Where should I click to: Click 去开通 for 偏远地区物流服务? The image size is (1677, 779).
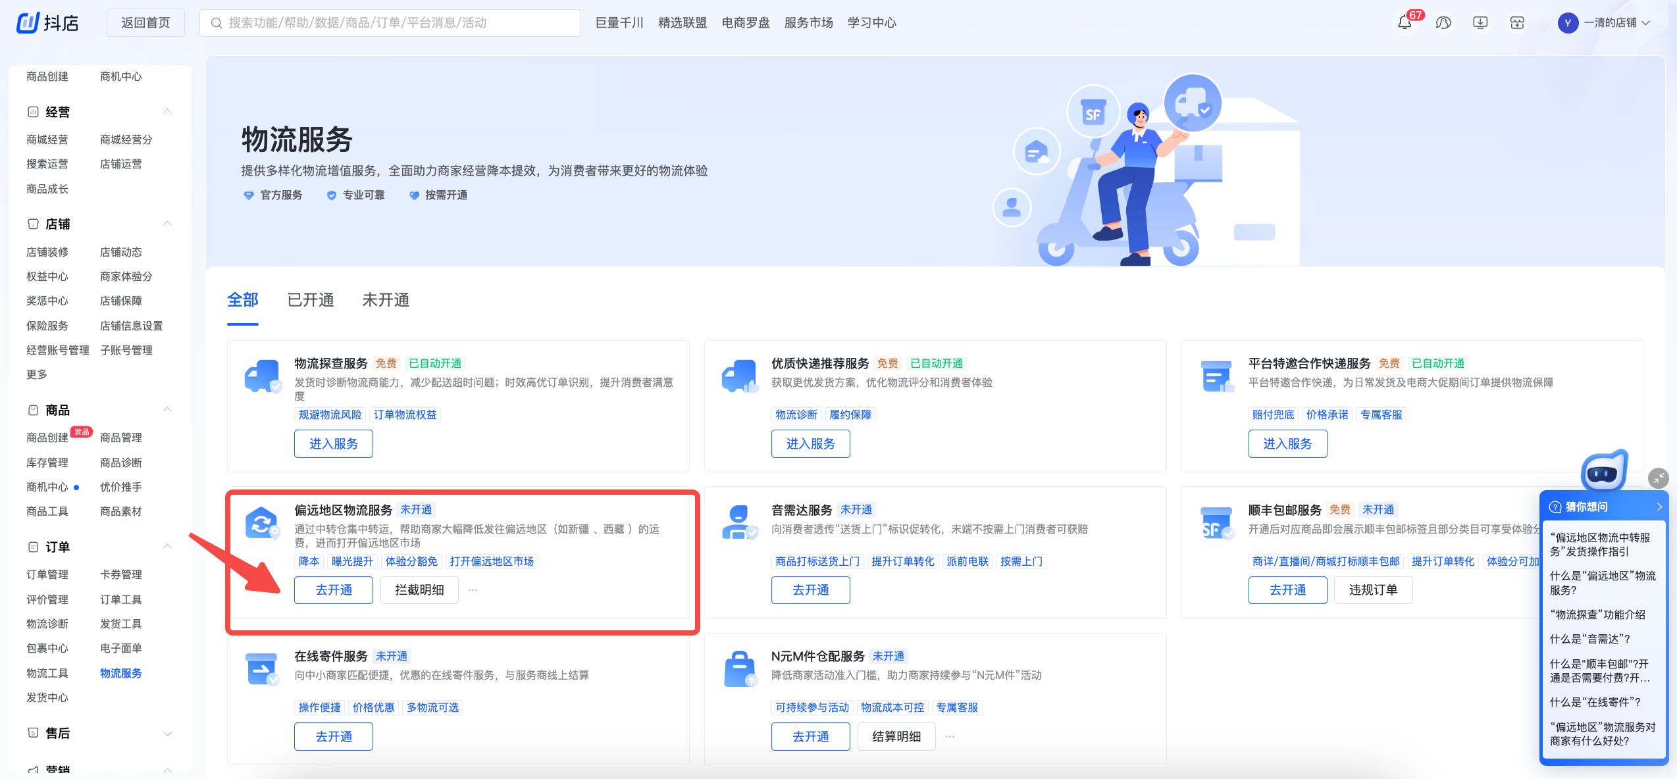tap(334, 590)
